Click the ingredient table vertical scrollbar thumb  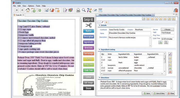(x=164, y=59)
